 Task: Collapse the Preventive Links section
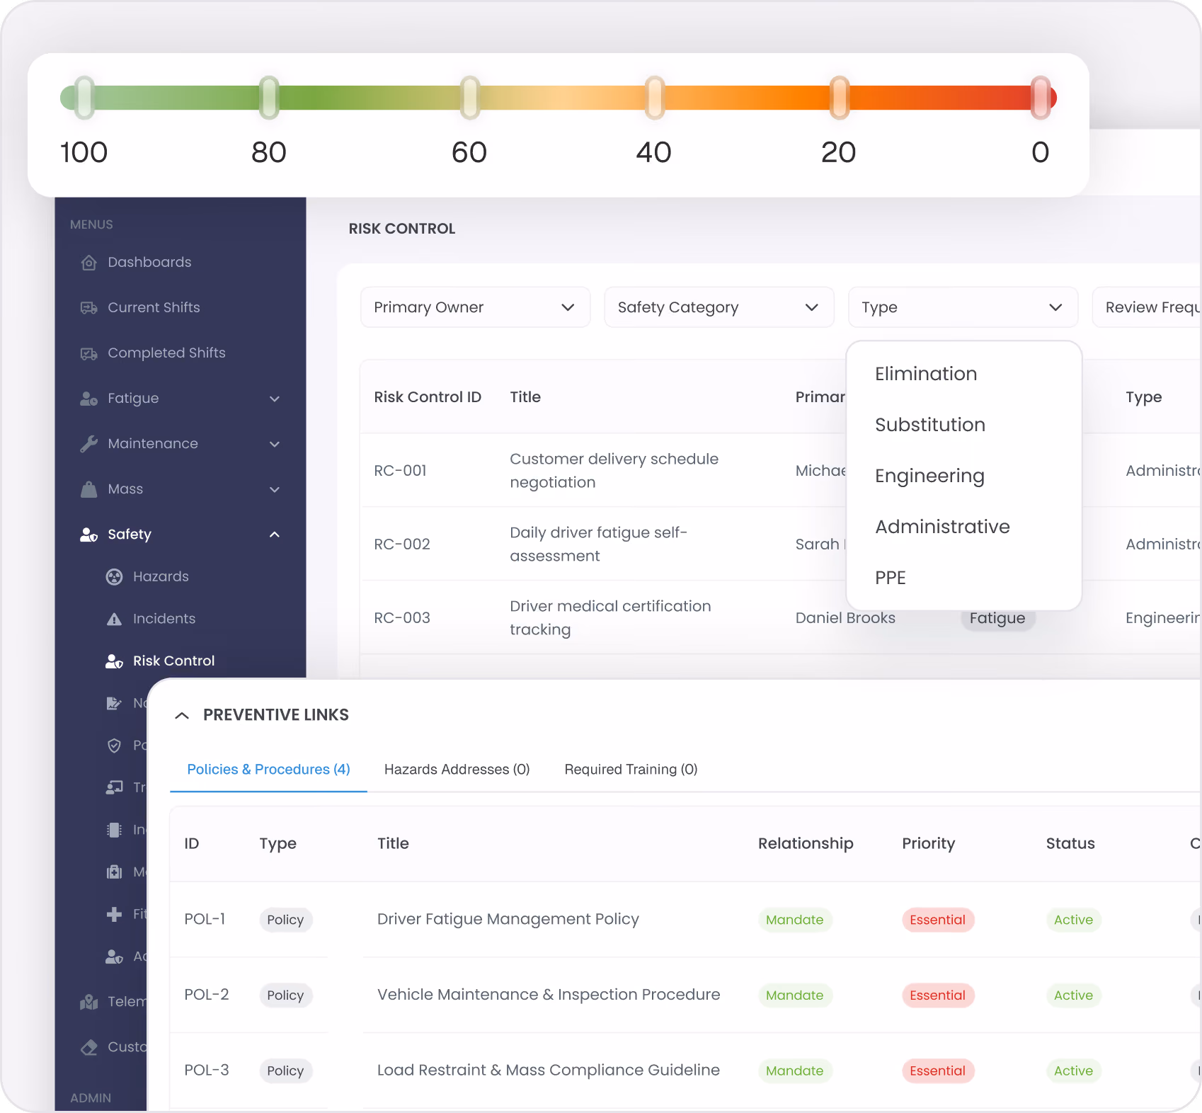(182, 715)
